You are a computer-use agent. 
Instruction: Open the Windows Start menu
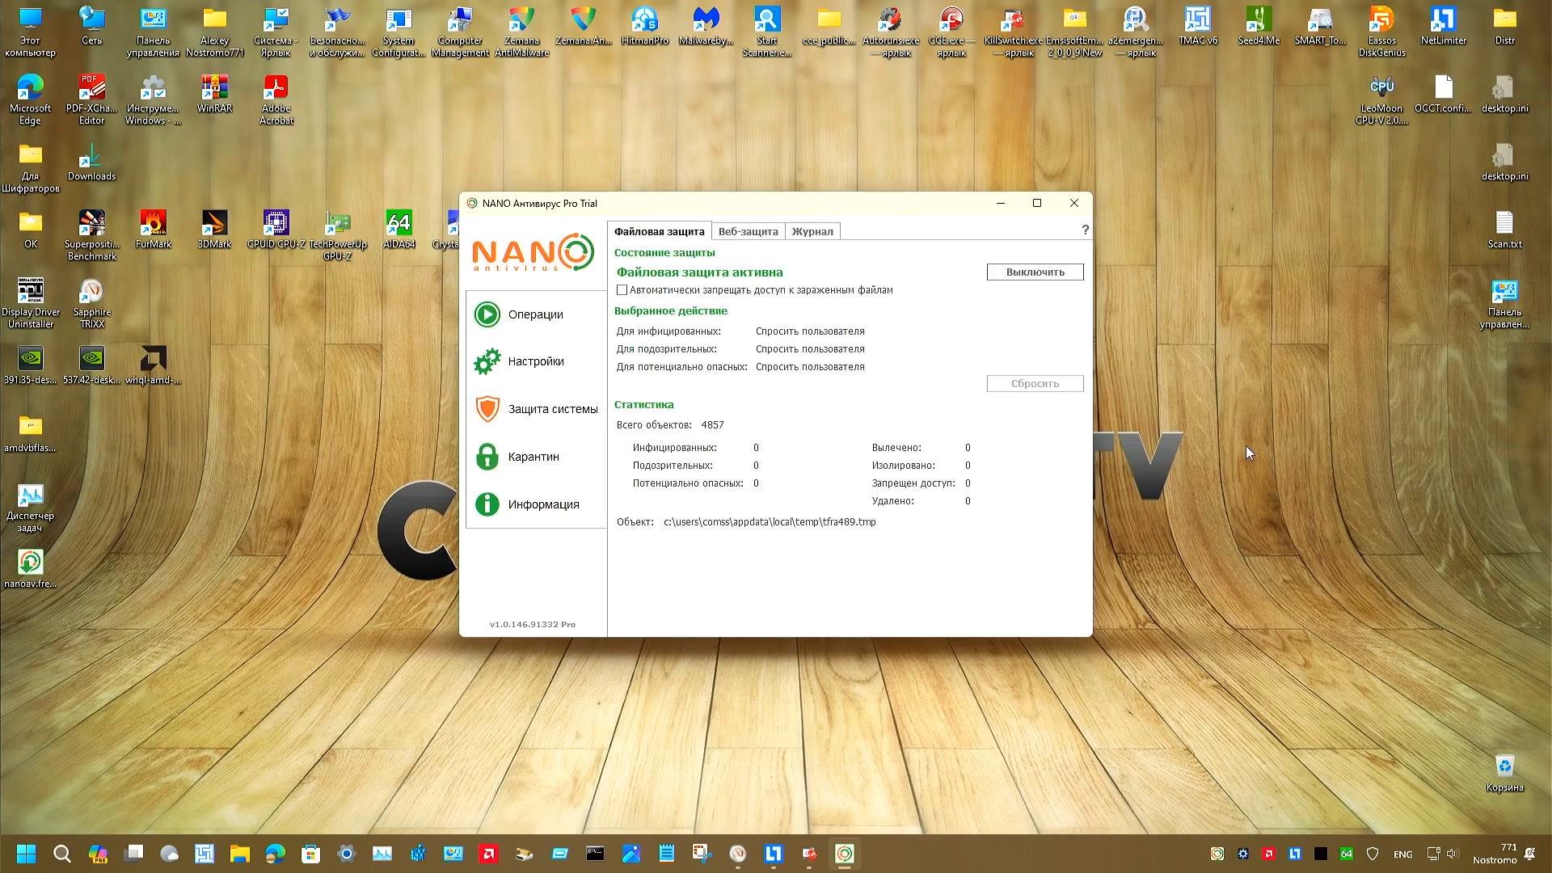[26, 854]
